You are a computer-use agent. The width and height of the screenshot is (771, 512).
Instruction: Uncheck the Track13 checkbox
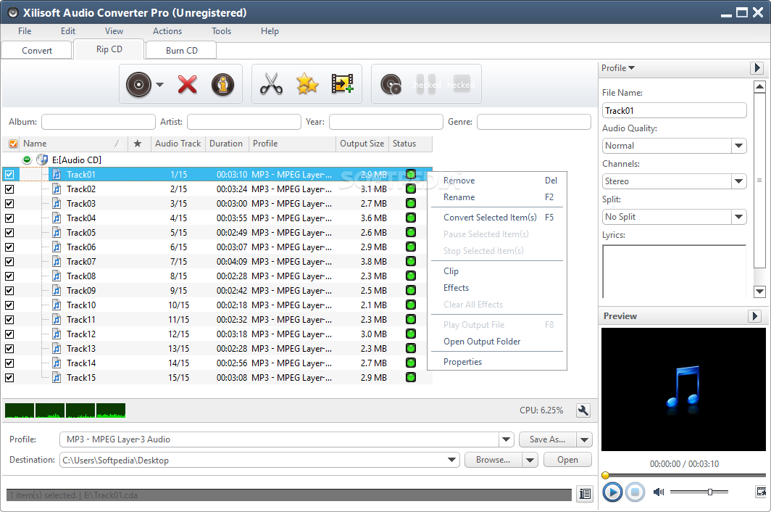click(x=9, y=349)
